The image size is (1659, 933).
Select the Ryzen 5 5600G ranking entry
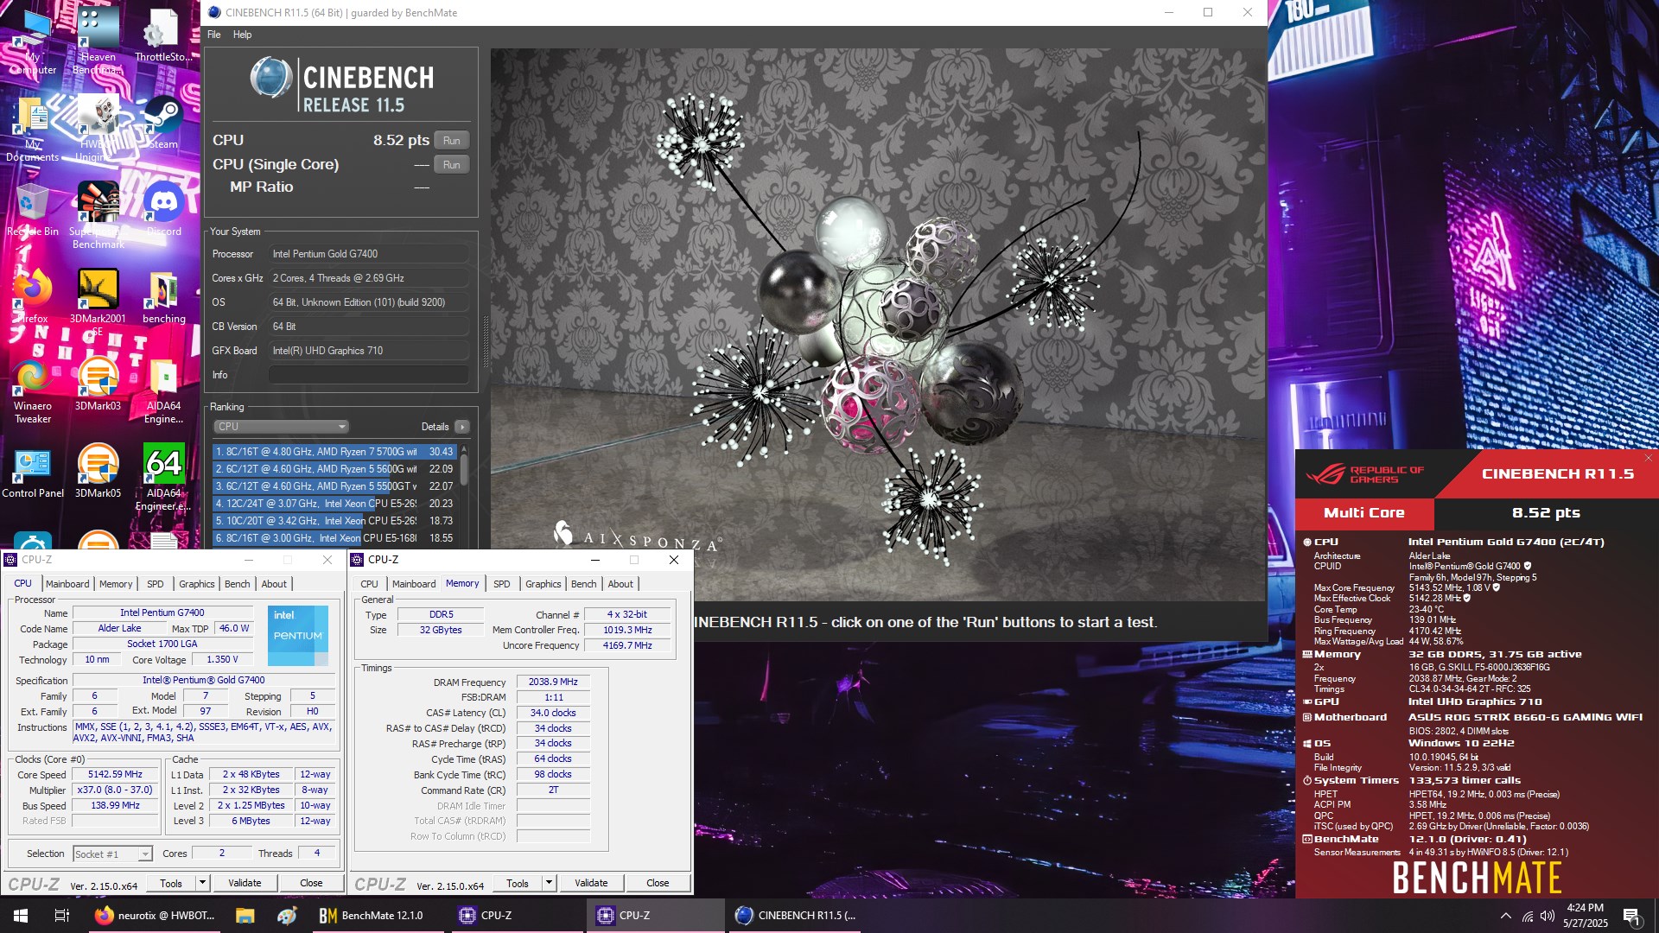pos(334,469)
